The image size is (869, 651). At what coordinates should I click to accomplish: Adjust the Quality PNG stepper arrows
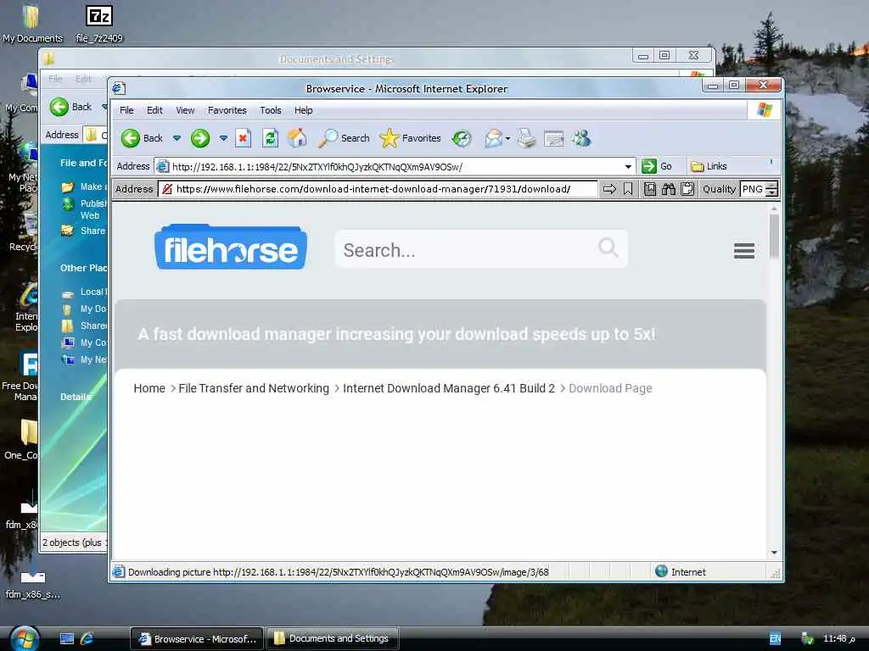coord(771,189)
